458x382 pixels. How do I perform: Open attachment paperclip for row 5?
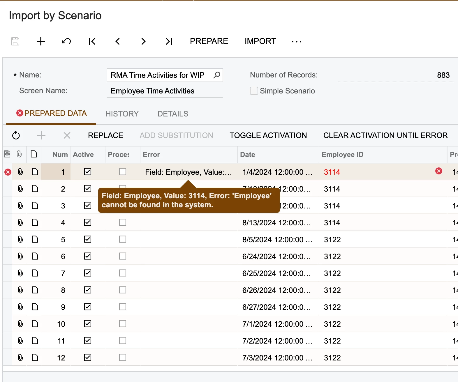click(20, 239)
